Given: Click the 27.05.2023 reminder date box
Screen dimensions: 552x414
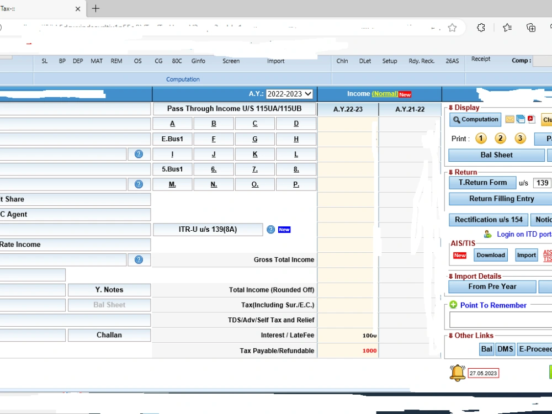Looking at the screenshot, I should coord(483,373).
